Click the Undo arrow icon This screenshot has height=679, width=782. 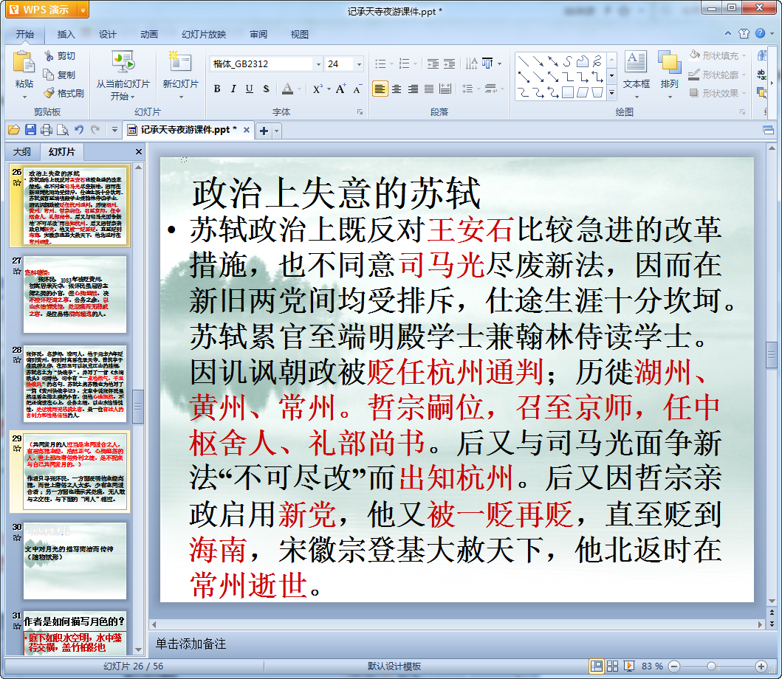pyautogui.click(x=79, y=130)
